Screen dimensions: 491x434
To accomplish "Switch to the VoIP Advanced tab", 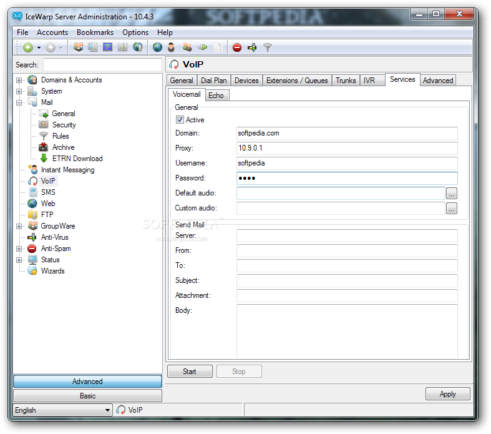I will [x=438, y=81].
